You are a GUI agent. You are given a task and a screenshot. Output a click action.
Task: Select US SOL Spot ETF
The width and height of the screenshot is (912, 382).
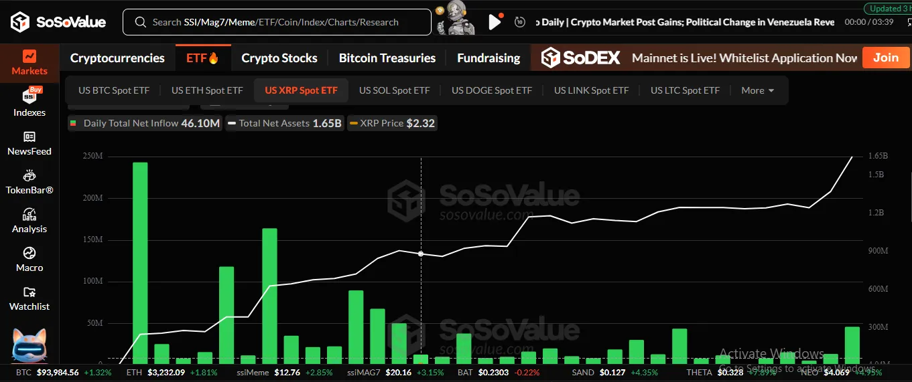394,90
